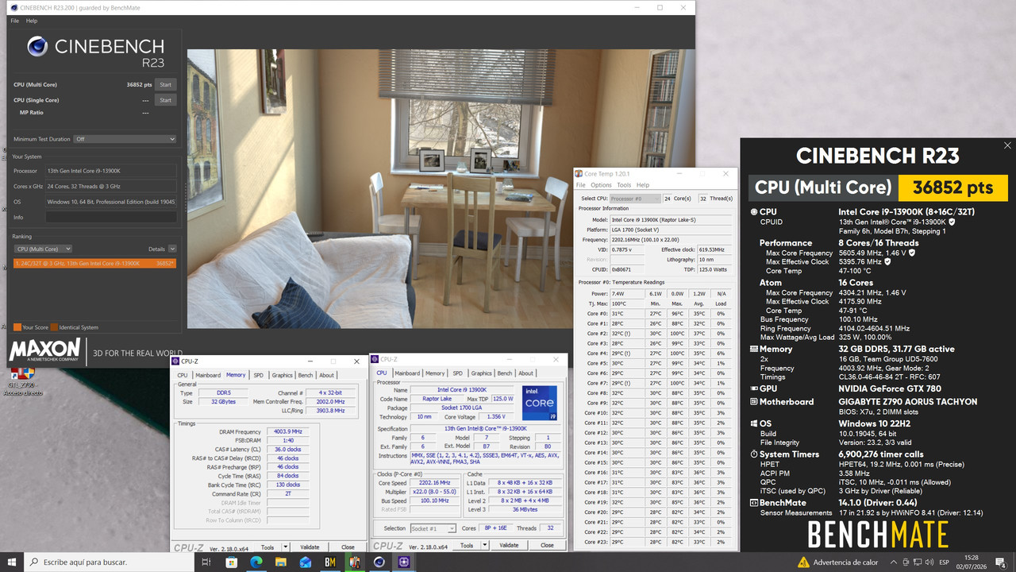Open the Mail app on the taskbar
The width and height of the screenshot is (1016, 572).
tap(305, 562)
